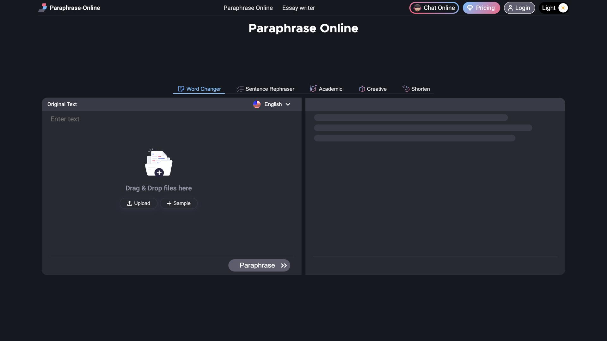The width and height of the screenshot is (607, 341).
Task: Select the Shorten mode icon
Action: coord(406,89)
